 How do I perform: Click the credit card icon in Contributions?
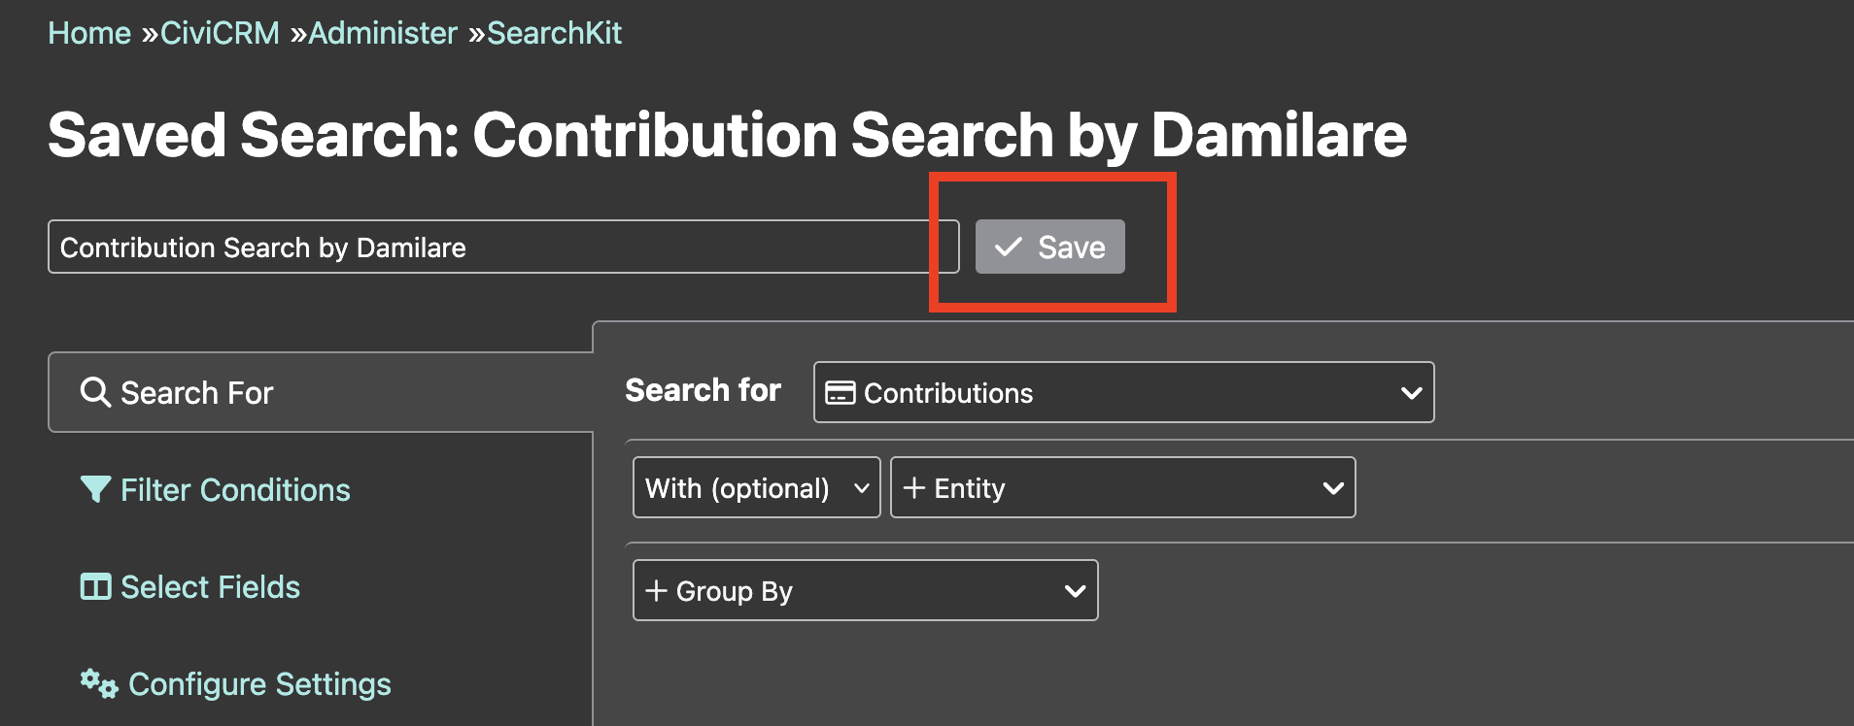pyautogui.click(x=840, y=392)
